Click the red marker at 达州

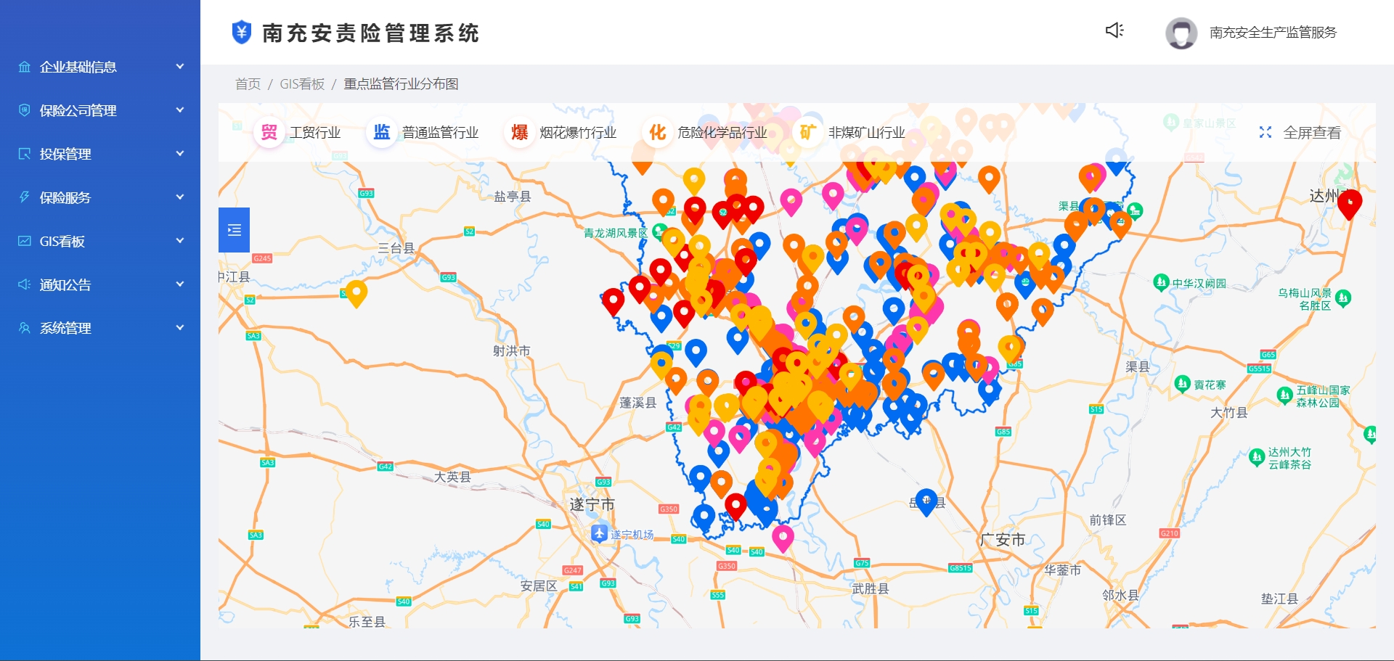tap(1349, 202)
